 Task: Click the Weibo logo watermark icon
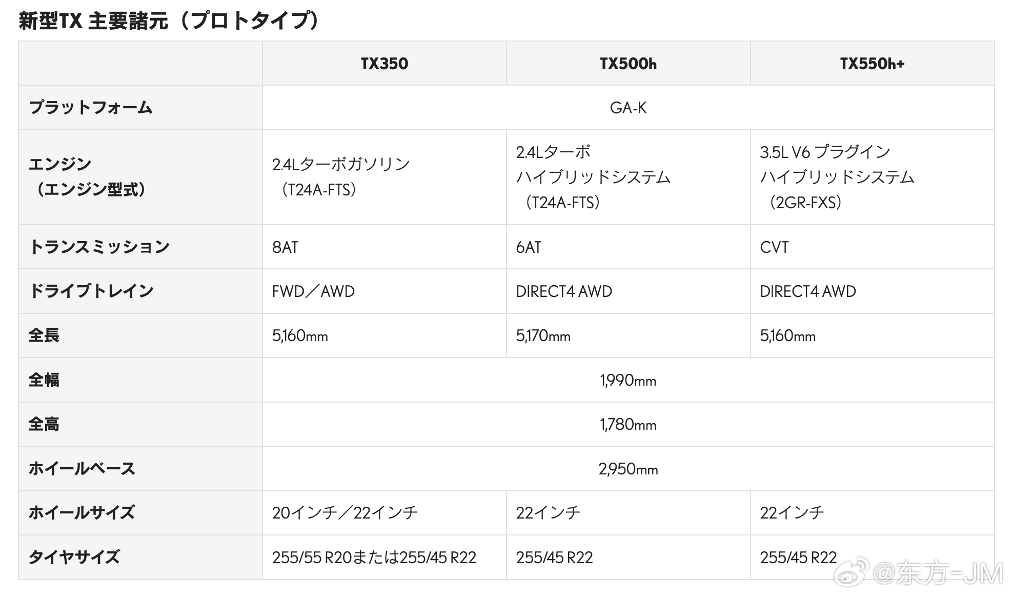click(852, 571)
